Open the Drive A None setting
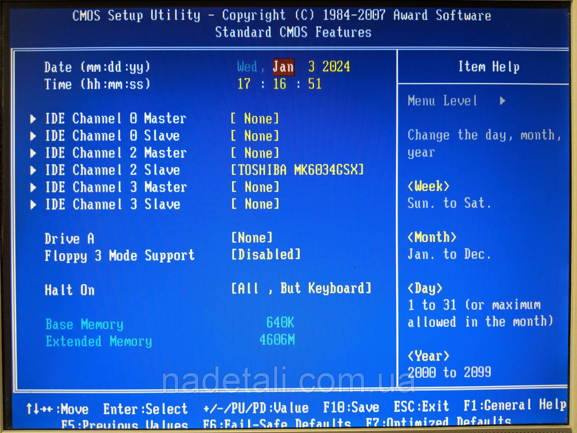 (252, 238)
